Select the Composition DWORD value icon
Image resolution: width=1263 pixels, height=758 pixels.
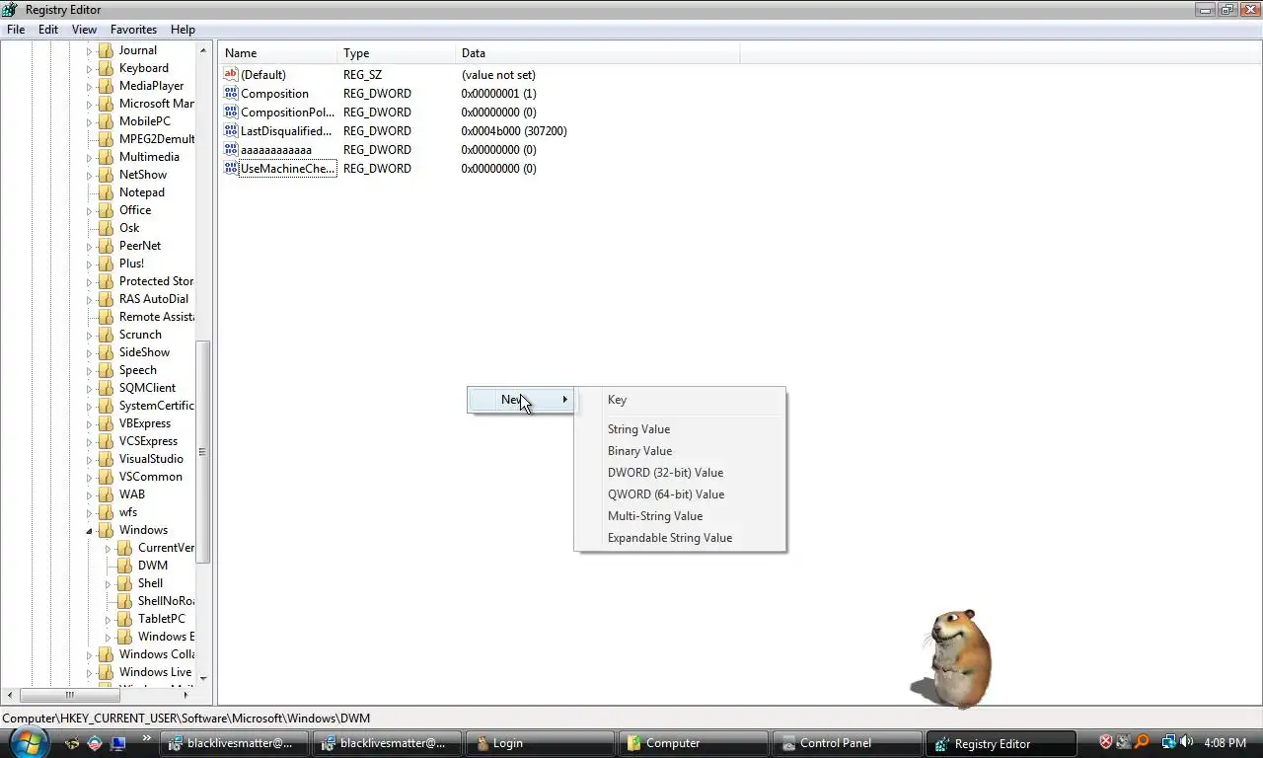(x=231, y=93)
